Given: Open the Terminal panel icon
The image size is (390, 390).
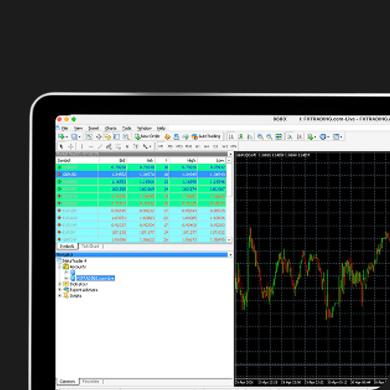Looking at the screenshot, I should [x=116, y=136].
